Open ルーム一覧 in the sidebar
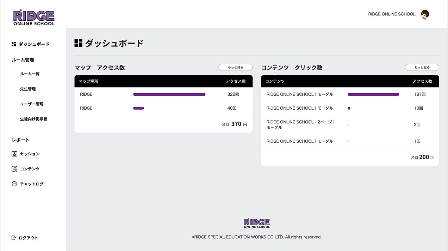This screenshot has width=448, height=251. [x=30, y=74]
